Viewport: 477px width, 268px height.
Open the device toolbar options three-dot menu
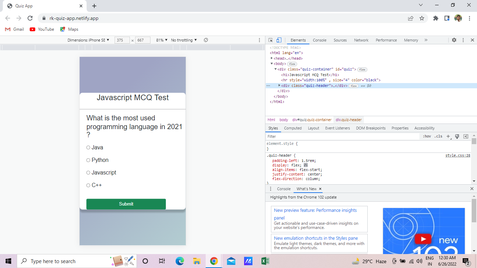tap(259, 40)
